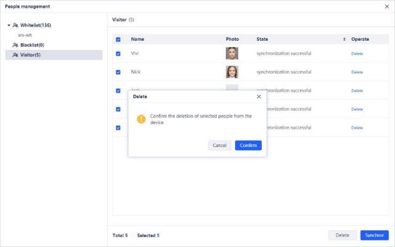Cancel the deletion dialog
The image size is (395, 247).
(x=220, y=145)
